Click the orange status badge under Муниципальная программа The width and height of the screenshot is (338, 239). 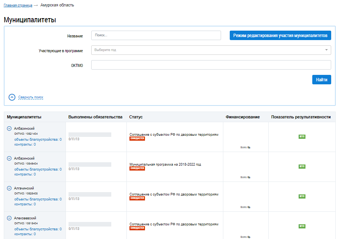[137, 168]
